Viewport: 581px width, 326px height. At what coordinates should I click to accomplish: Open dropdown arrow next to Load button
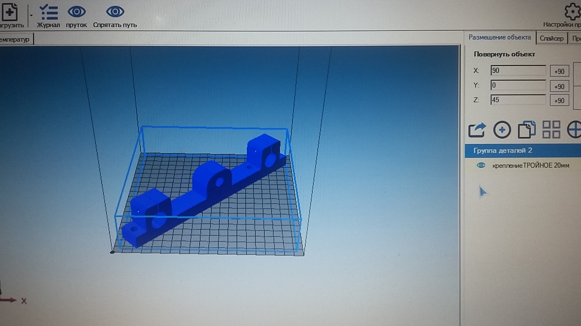click(31, 16)
